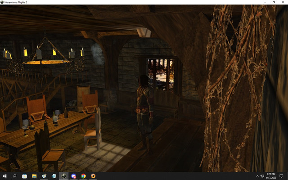Switch to Google Chrome in taskbar
Viewport: 288px width, 180px height.
pyautogui.click(x=83, y=176)
